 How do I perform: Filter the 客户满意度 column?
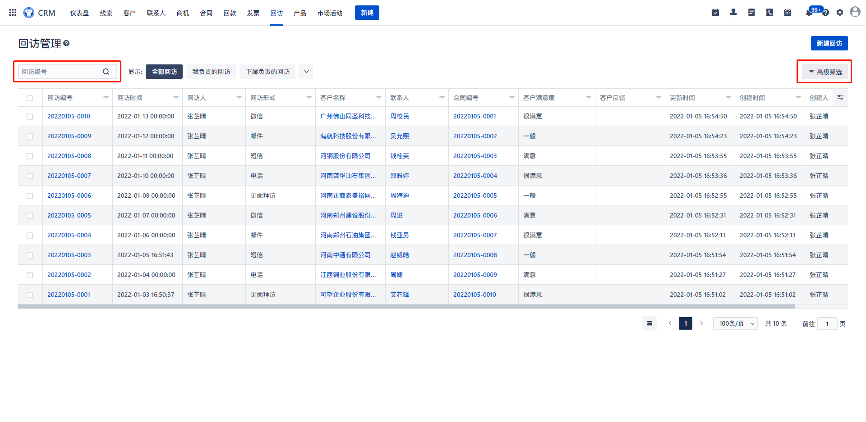(589, 98)
